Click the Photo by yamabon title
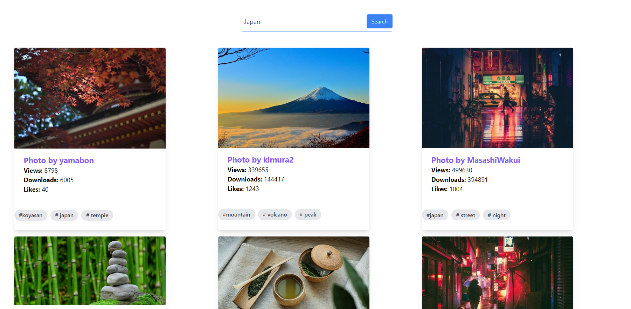This screenshot has height=309, width=631. tap(59, 160)
